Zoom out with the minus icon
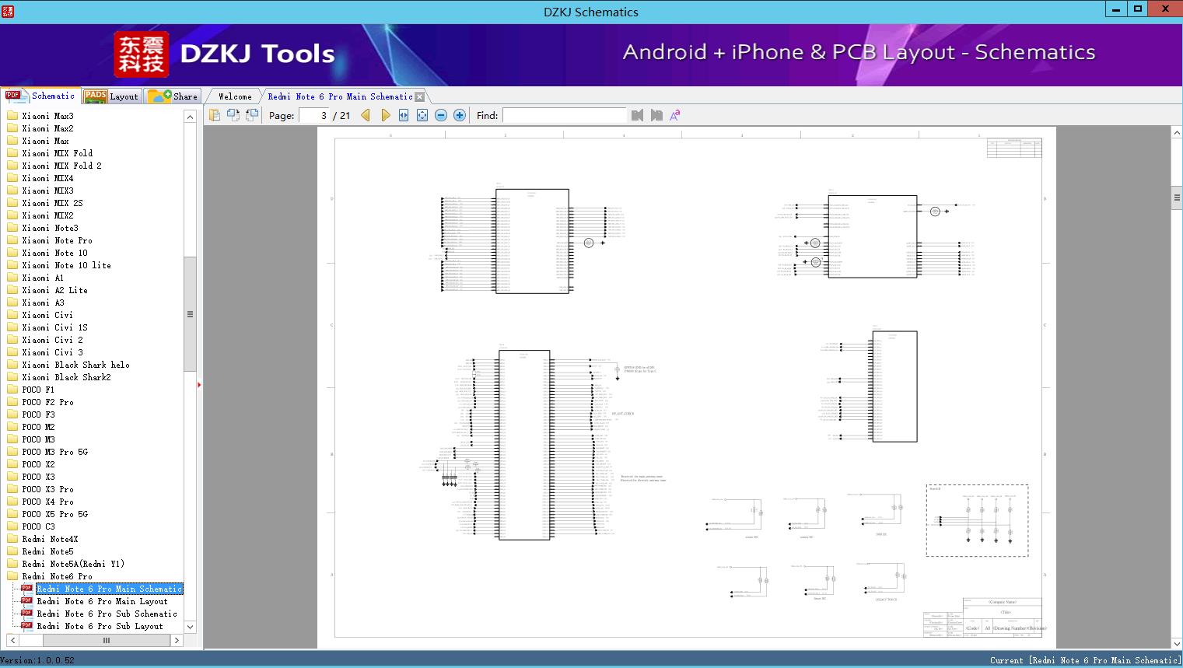The image size is (1183, 668). pyautogui.click(x=441, y=115)
